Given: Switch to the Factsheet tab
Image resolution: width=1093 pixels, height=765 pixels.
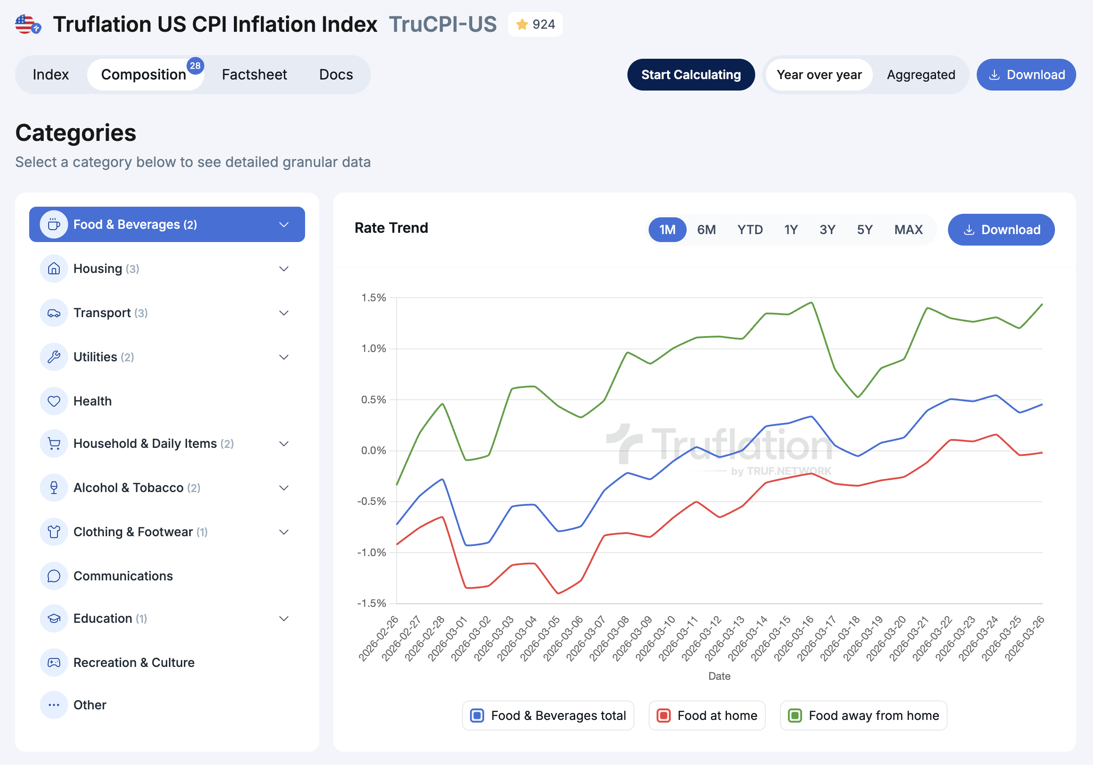Looking at the screenshot, I should point(254,75).
